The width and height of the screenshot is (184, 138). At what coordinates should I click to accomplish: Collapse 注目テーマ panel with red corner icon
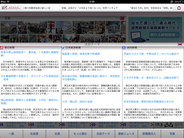tap(180, 44)
